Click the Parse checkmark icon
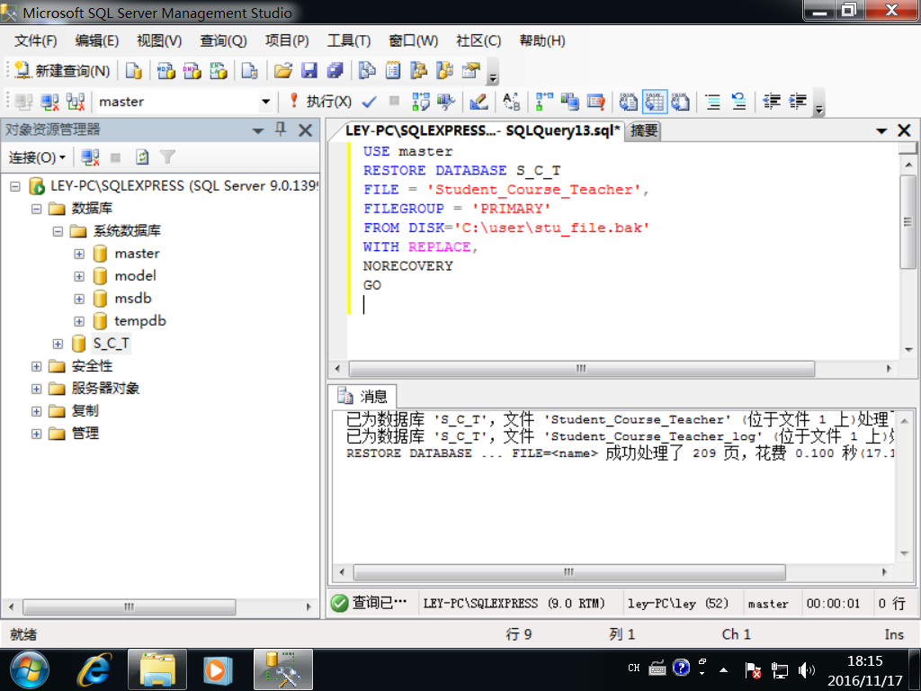Image resolution: width=921 pixels, height=691 pixels. click(369, 102)
